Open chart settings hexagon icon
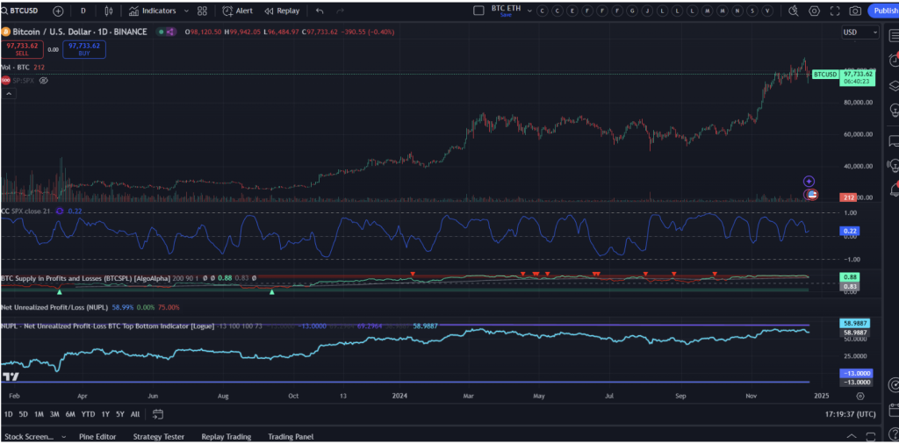Screen dimensions: 899x444 [x=814, y=11]
